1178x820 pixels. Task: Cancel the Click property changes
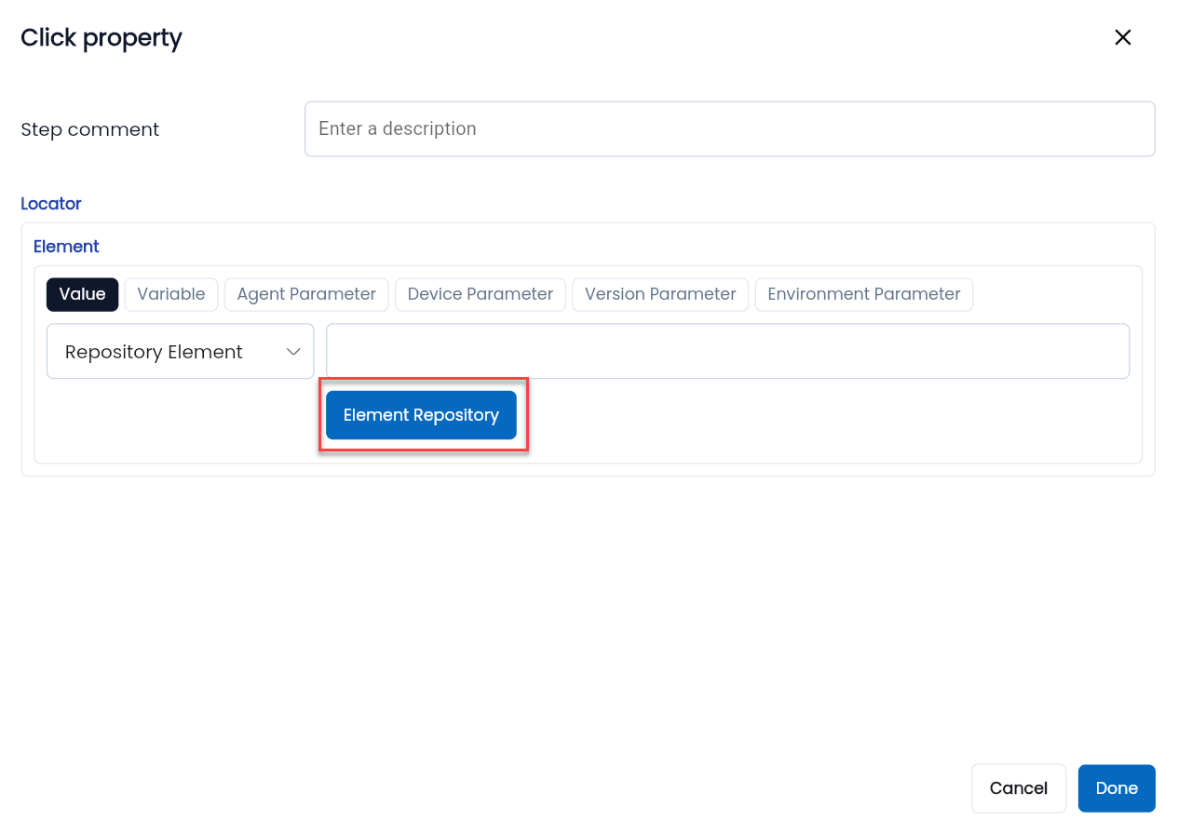pyautogui.click(x=1019, y=788)
